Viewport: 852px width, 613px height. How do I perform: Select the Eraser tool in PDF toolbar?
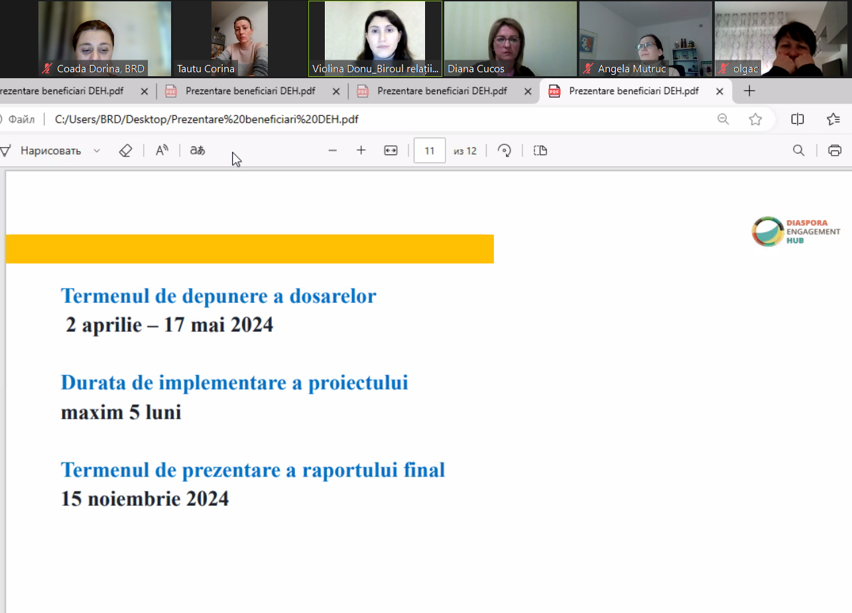pyautogui.click(x=125, y=151)
